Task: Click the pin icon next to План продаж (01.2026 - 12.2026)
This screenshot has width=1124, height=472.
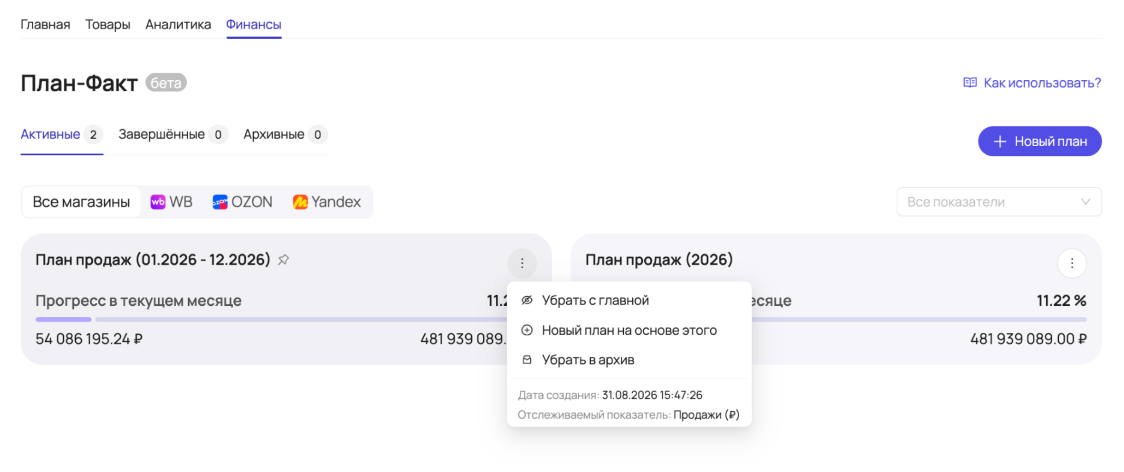Action: pyautogui.click(x=284, y=260)
